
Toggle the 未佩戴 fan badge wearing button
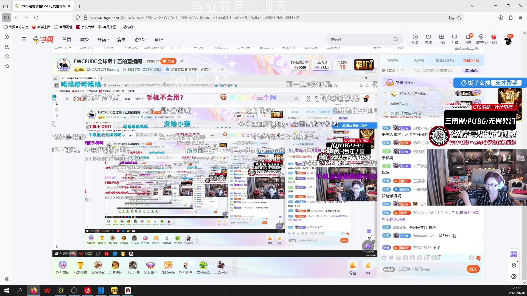[389, 269]
